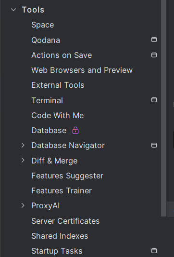Select Features Trainer in the list
Viewport: 174px width, 257px height.
(62, 190)
